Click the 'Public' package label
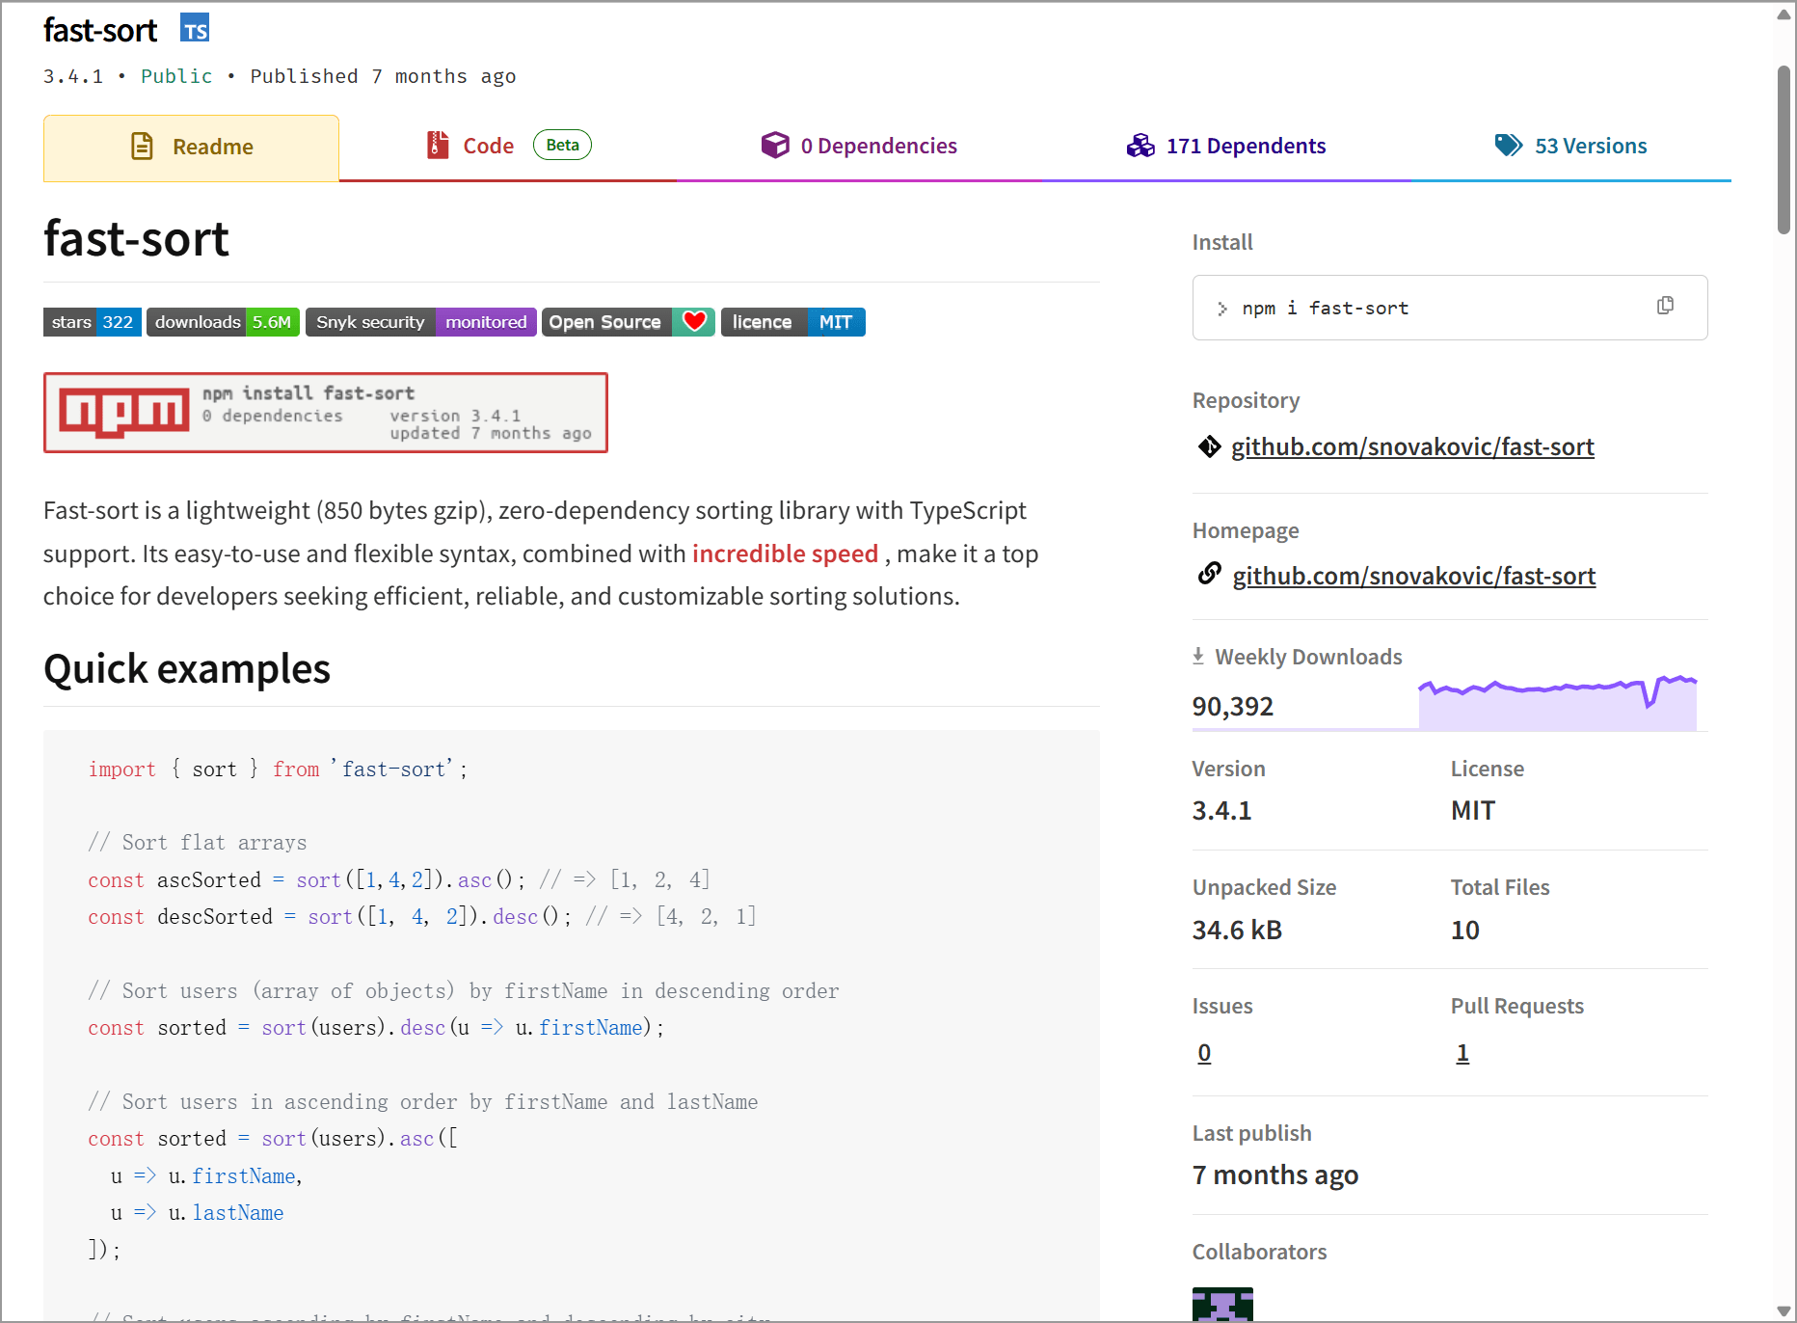This screenshot has height=1323, width=1797. click(x=176, y=76)
